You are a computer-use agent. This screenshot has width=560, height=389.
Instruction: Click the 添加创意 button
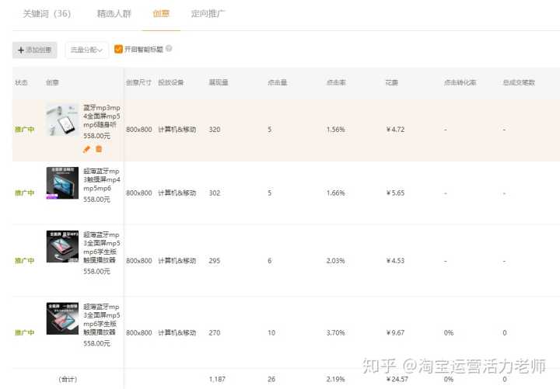35,50
